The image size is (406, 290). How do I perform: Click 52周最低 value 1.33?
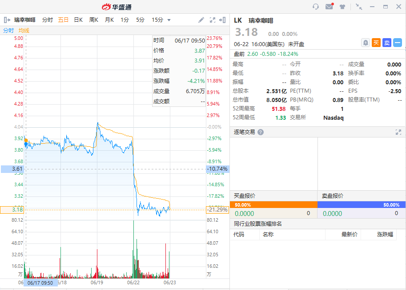click(281, 118)
